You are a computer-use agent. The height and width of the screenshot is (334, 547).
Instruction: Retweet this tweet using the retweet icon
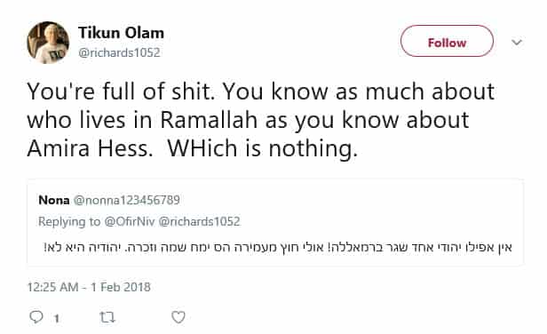click(107, 317)
